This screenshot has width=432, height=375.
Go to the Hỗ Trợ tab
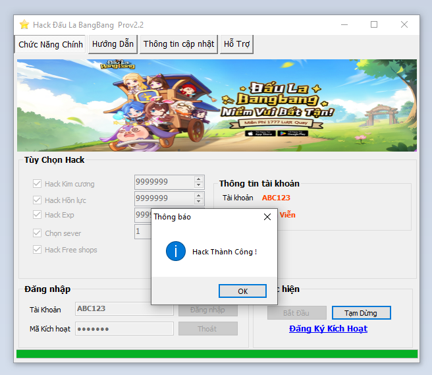tap(236, 44)
